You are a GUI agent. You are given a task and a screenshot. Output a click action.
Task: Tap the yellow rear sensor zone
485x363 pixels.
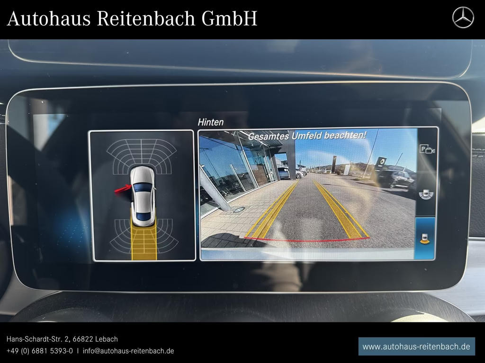point(144,242)
